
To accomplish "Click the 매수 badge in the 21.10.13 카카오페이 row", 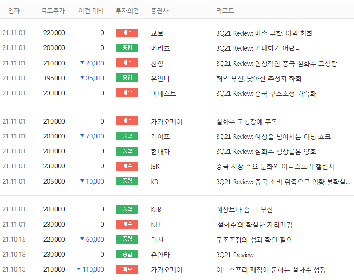I will coord(127,269).
